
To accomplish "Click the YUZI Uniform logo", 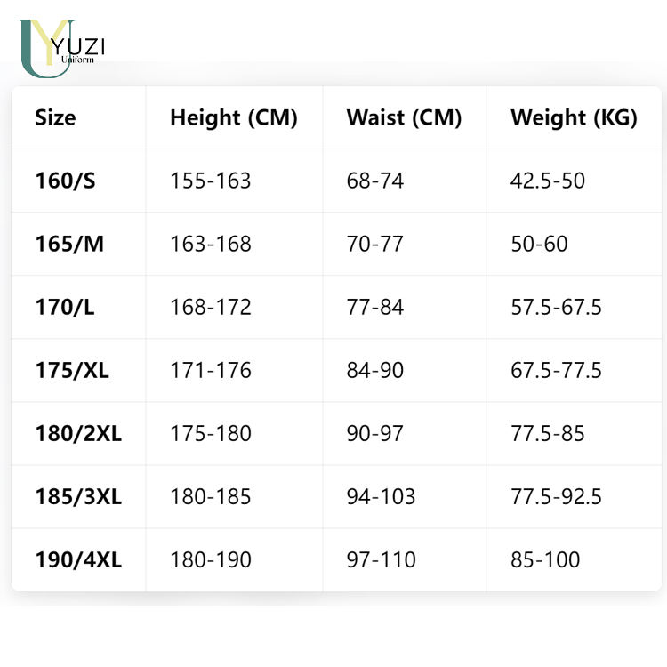I will 61,49.
